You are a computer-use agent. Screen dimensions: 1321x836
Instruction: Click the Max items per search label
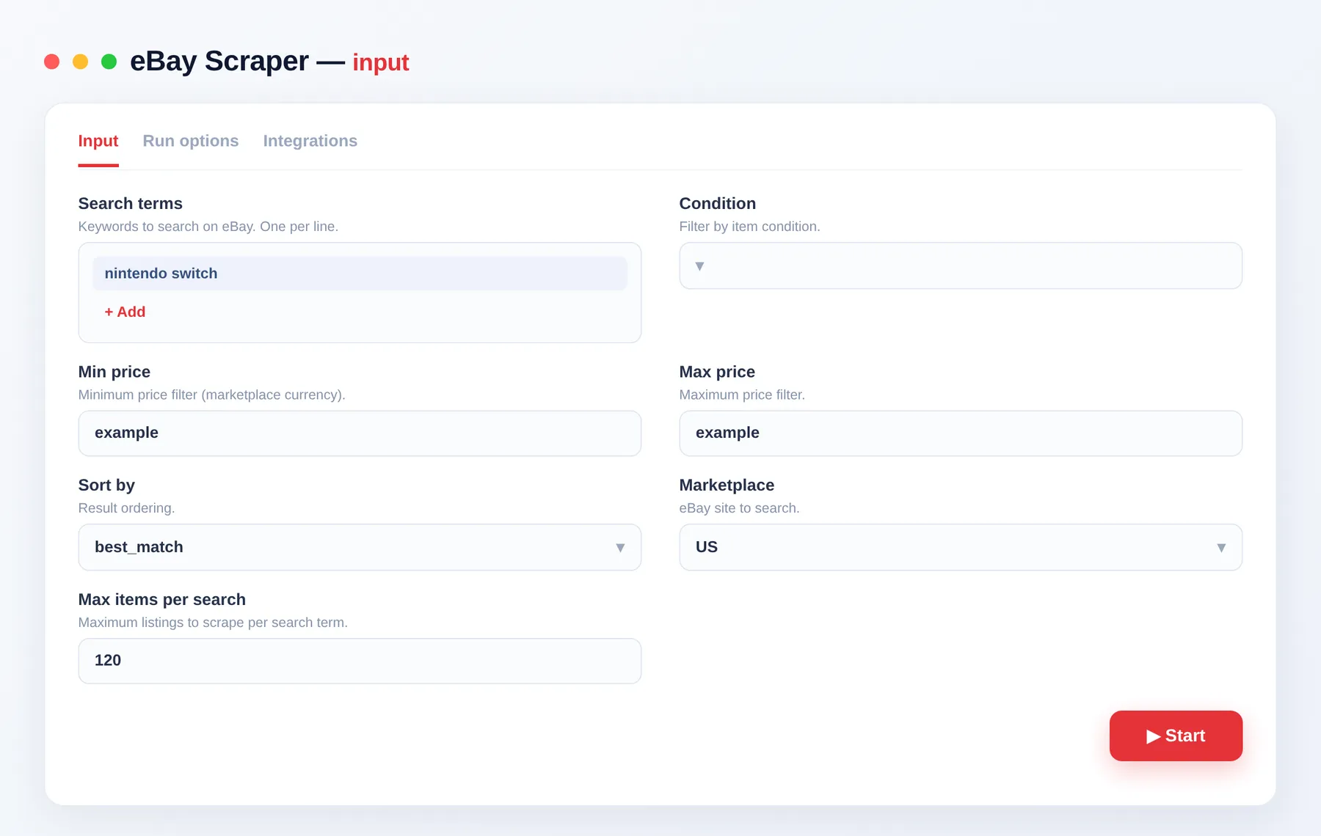(x=162, y=599)
